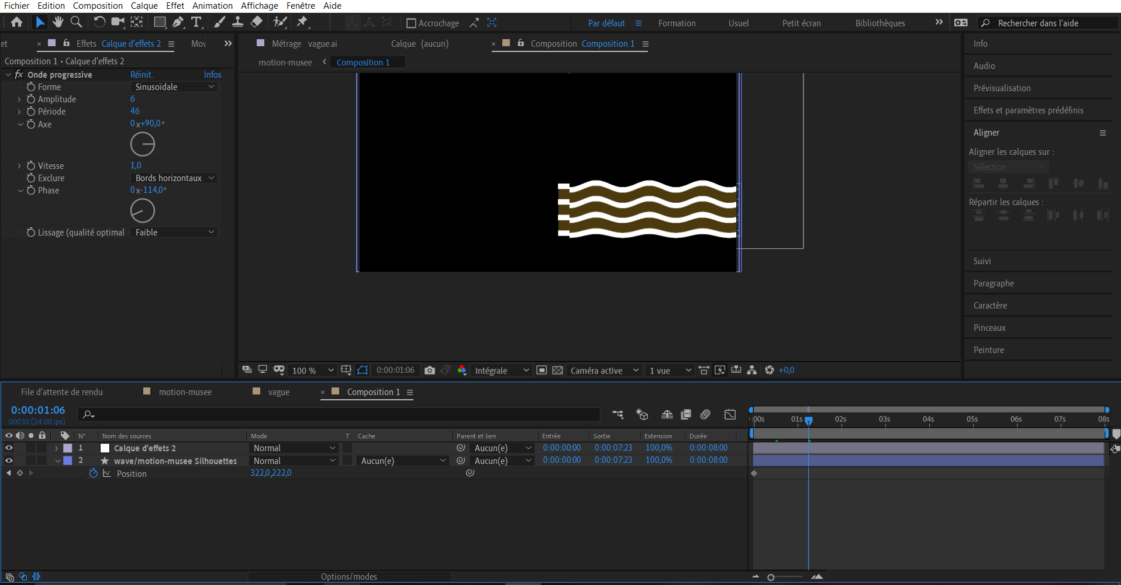Take a snapshot with camera icon
The image size is (1121, 585).
point(430,371)
